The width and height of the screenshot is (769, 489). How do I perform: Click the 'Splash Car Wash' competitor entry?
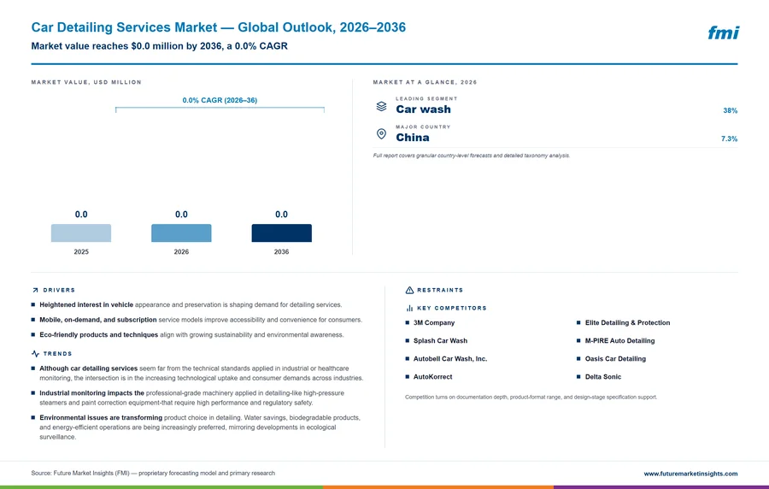pos(440,341)
